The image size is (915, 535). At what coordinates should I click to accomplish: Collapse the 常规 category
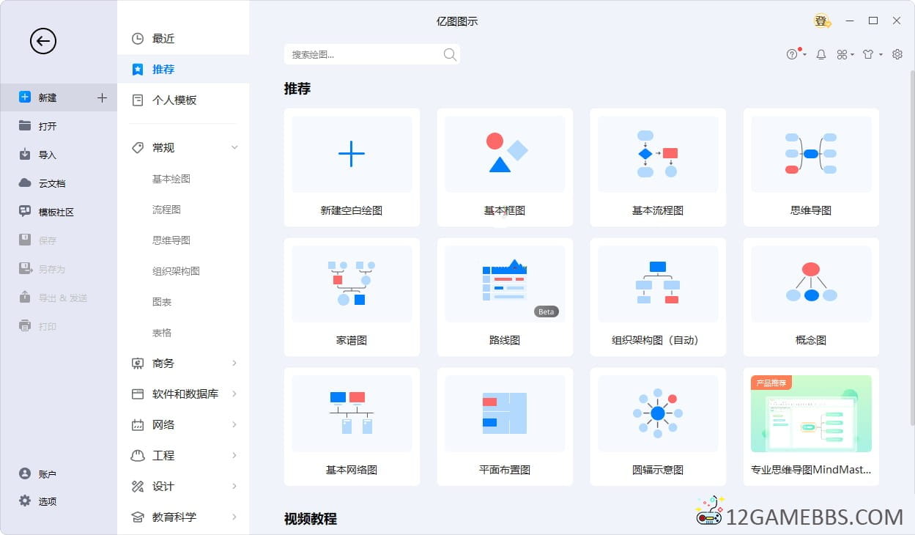234,147
